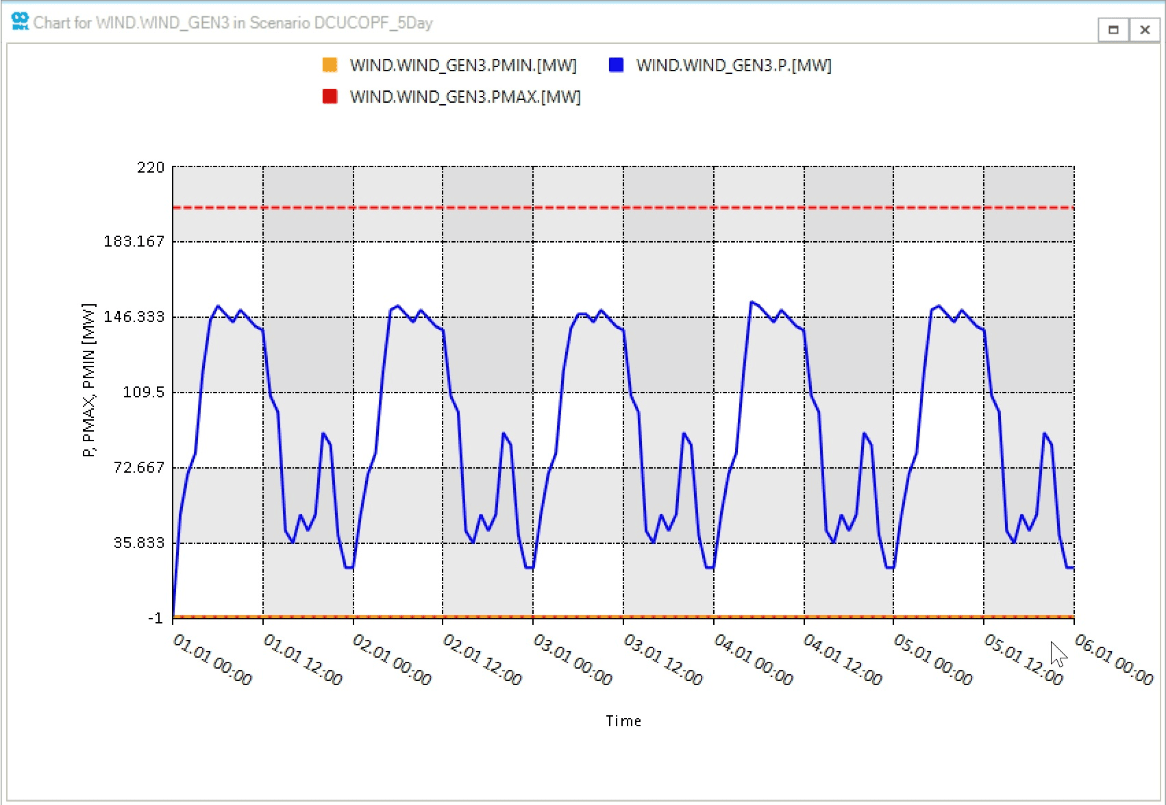
Task: Click the 109.5 y-axis tick label
Action: pyautogui.click(x=144, y=392)
